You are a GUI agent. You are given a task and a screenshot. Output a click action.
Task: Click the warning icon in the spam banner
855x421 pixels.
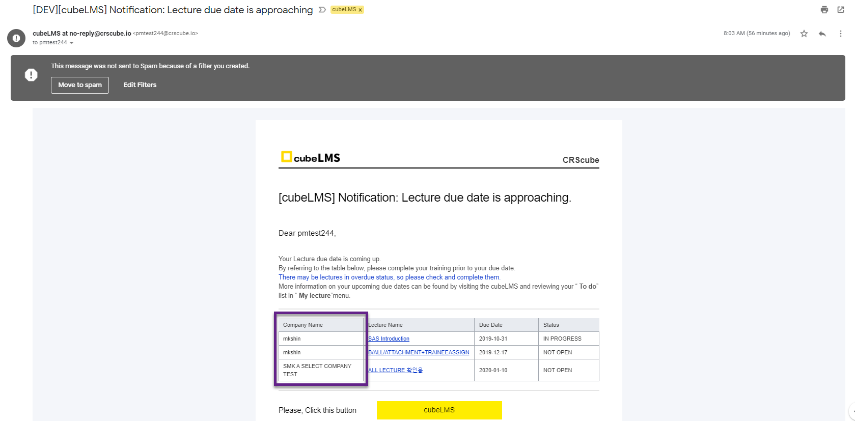tap(31, 75)
